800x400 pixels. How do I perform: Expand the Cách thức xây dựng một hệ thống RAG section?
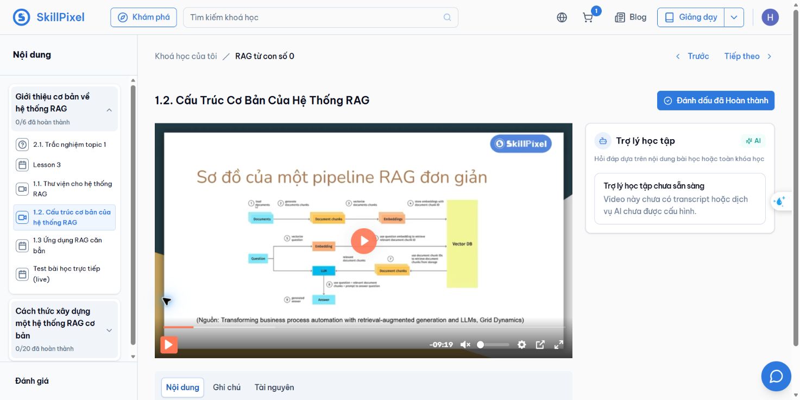(64, 329)
